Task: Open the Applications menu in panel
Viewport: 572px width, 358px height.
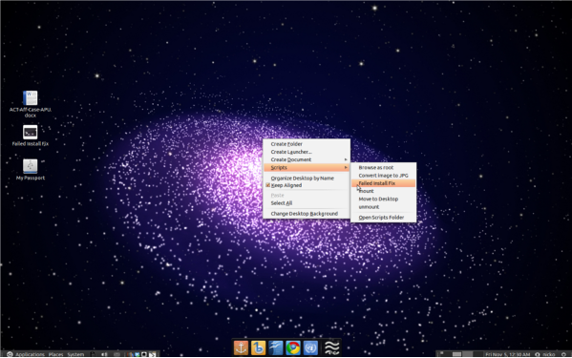Action: (x=30, y=354)
